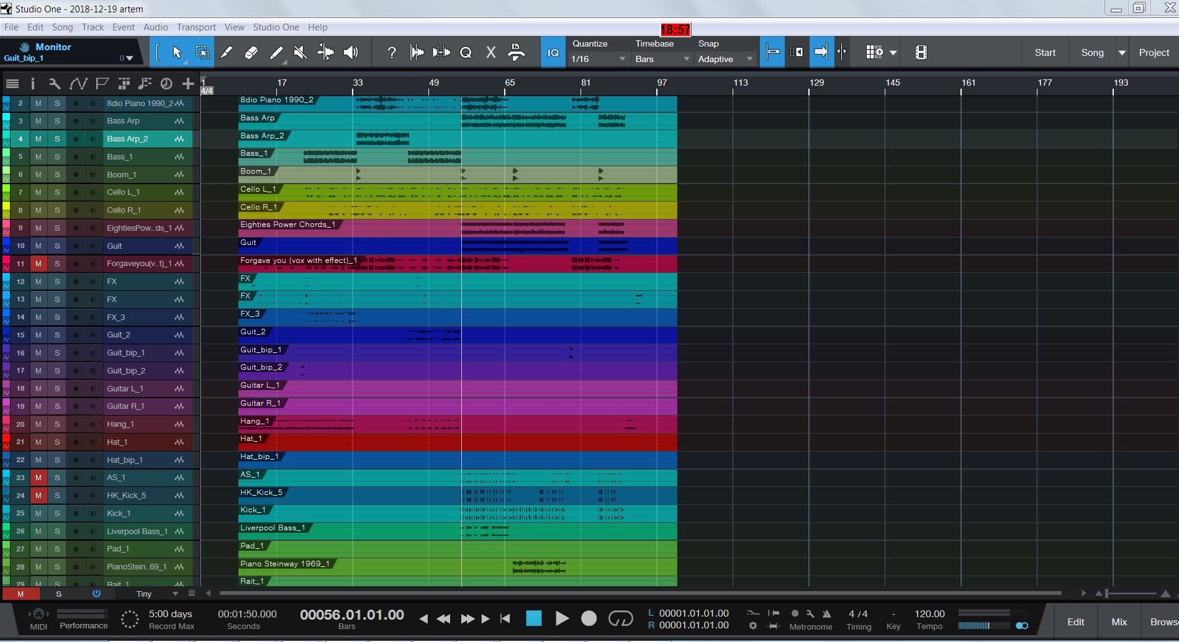
Task: Click the red color strip of Hat_1
Action: point(6,442)
